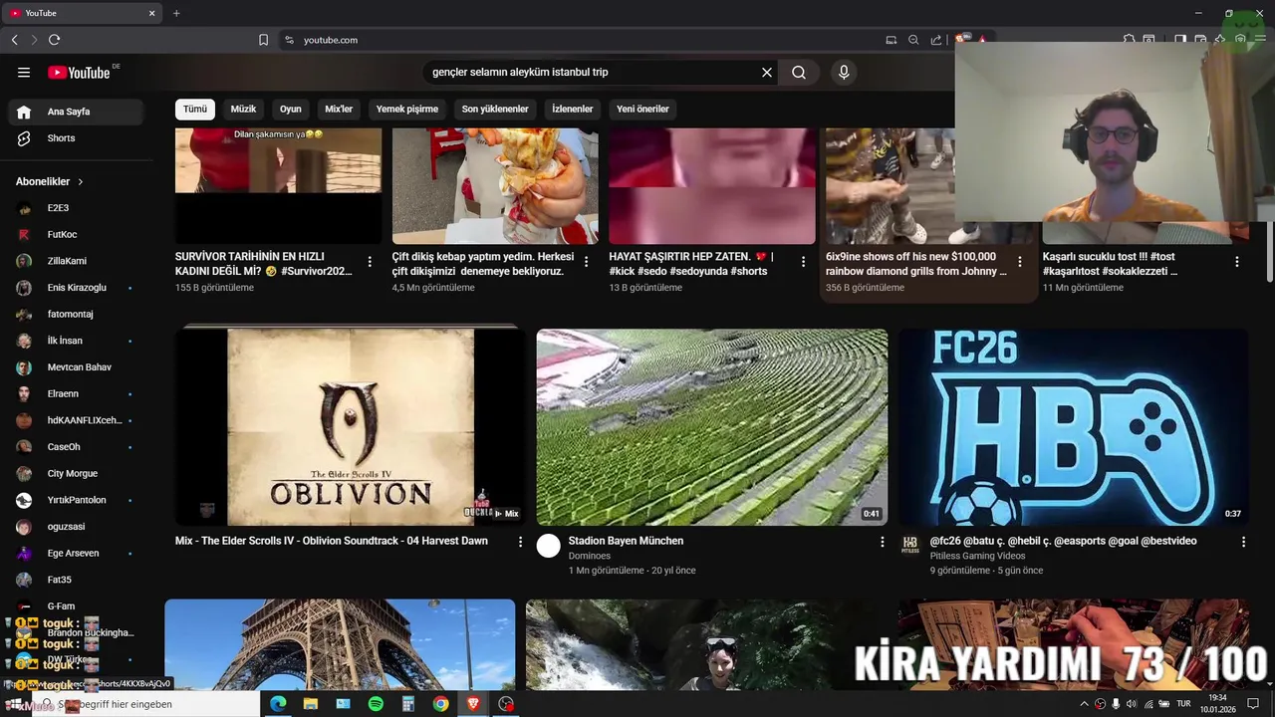Open options menu for Oblivion Soundtrack mix

(x=520, y=542)
